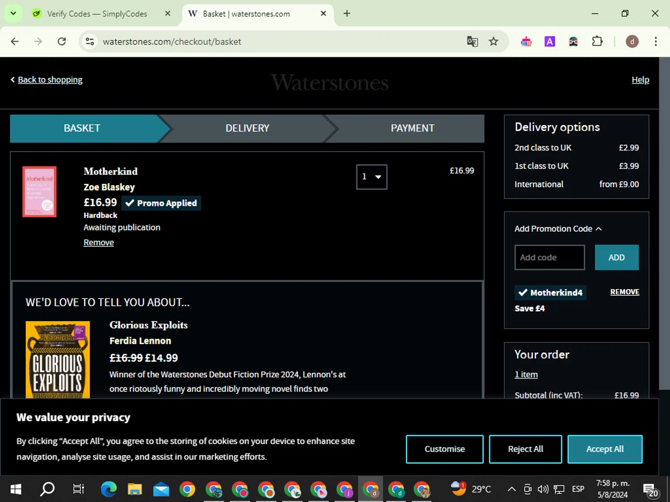Close the Verify Codes SimplyCodes tab
Screen dimensions: 670x502
tap(167, 13)
